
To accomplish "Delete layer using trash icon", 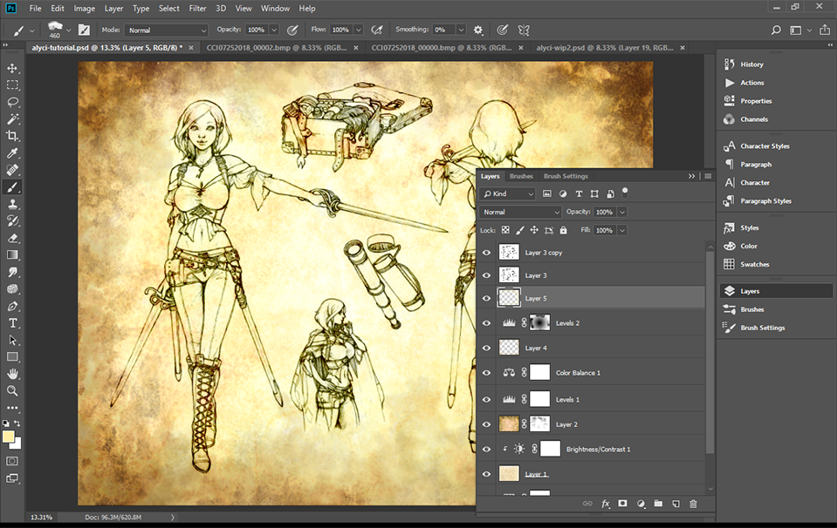I will tap(693, 504).
